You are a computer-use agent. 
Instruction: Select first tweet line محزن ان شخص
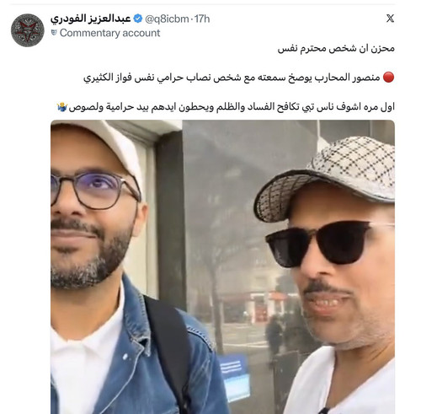336,48
